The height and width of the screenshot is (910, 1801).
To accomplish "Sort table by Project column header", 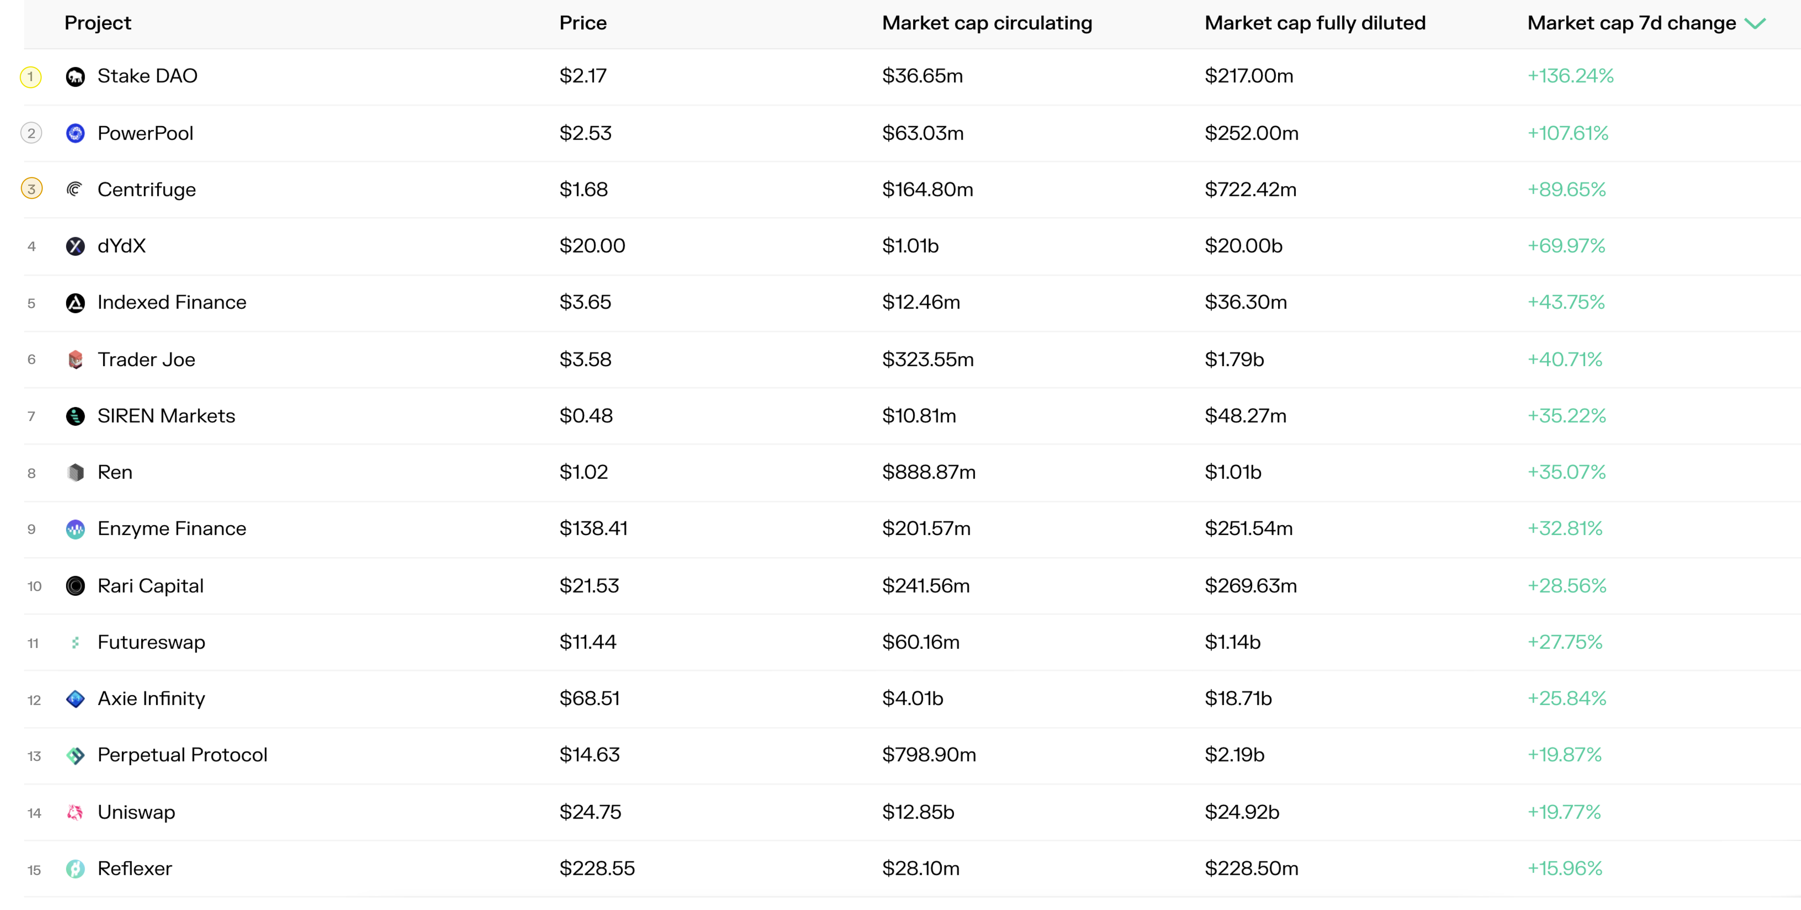I will click(98, 23).
